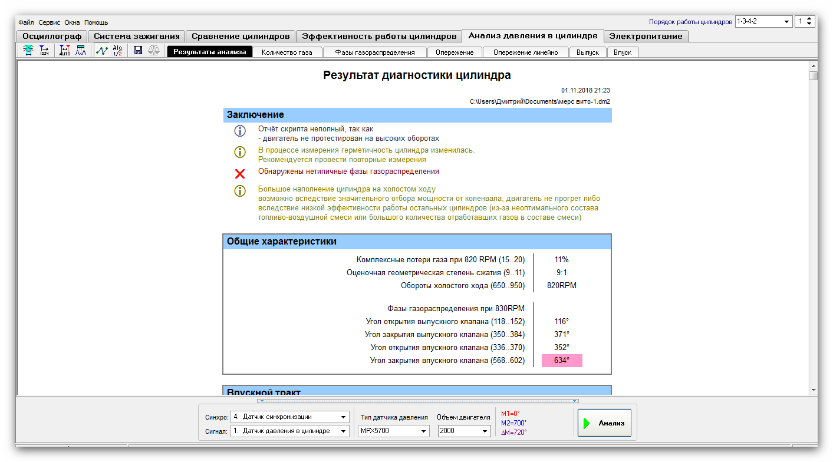The image size is (833, 462).
Task: Click the ΔM=720° marker readout
Action: (x=514, y=432)
